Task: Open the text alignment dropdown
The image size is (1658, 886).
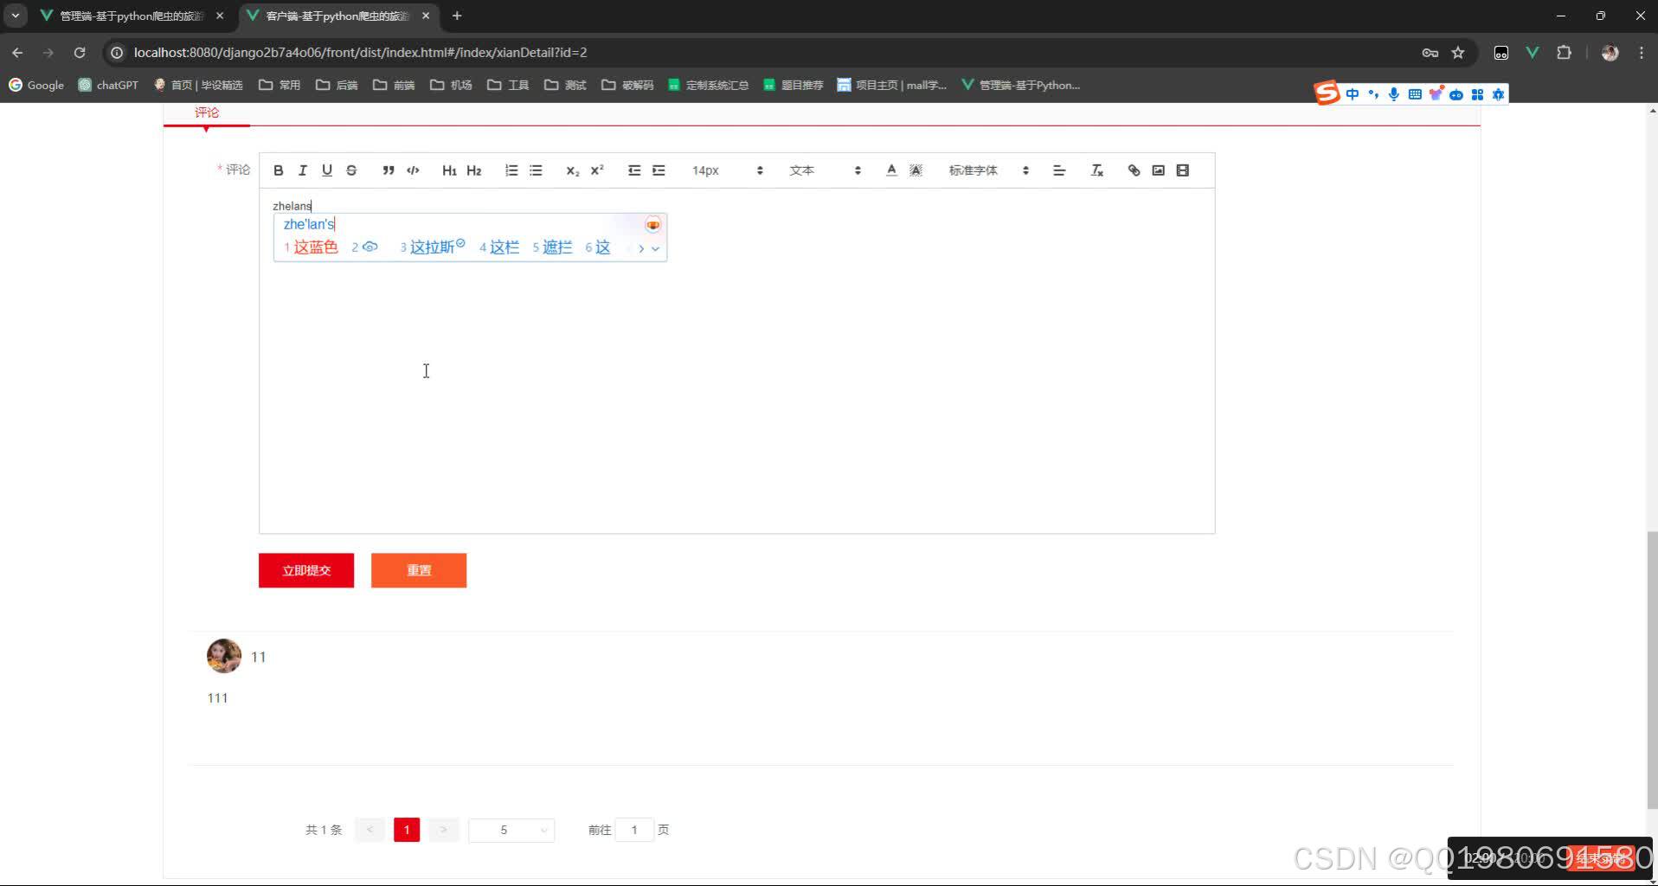Action: [1058, 170]
